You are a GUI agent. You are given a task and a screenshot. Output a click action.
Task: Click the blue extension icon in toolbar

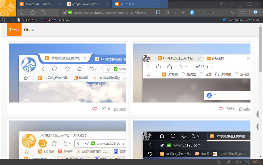[x=255, y=12]
